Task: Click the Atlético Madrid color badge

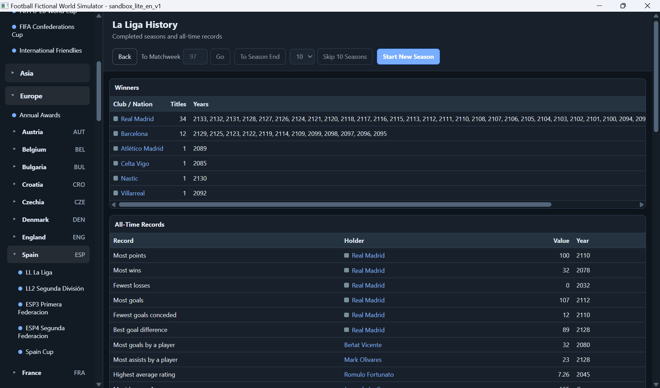Action: coord(116,148)
